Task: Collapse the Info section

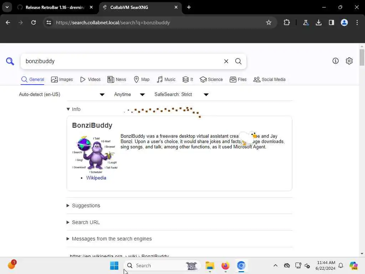Action: [x=73, y=109]
